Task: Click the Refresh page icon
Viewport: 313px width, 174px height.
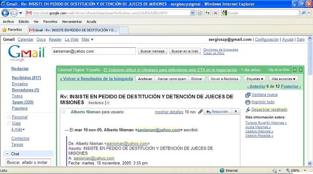Action: coord(208,13)
